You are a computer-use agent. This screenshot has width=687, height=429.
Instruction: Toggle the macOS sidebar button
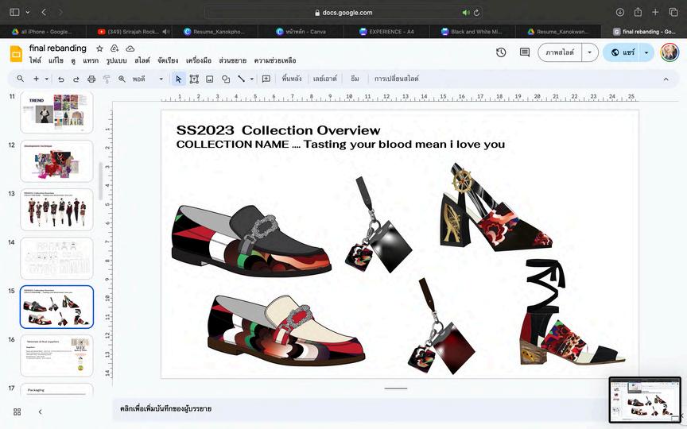[14, 12]
